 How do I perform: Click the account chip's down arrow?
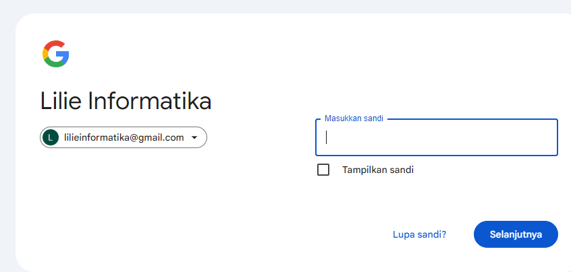click(x=194, y=137)
